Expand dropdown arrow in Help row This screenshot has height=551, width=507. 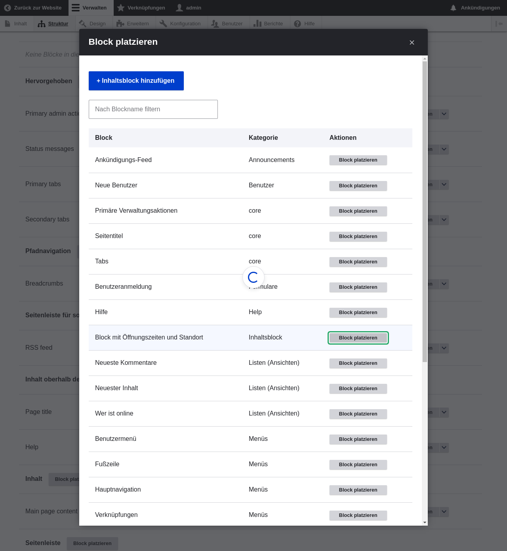tap(444, 448)
